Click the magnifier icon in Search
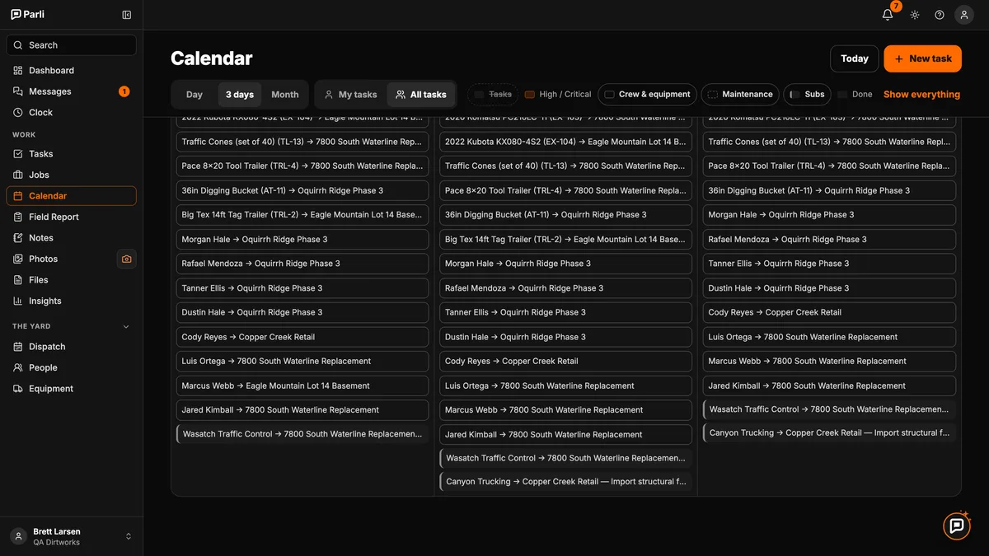 pyautogui.click(x=18, y=45)
